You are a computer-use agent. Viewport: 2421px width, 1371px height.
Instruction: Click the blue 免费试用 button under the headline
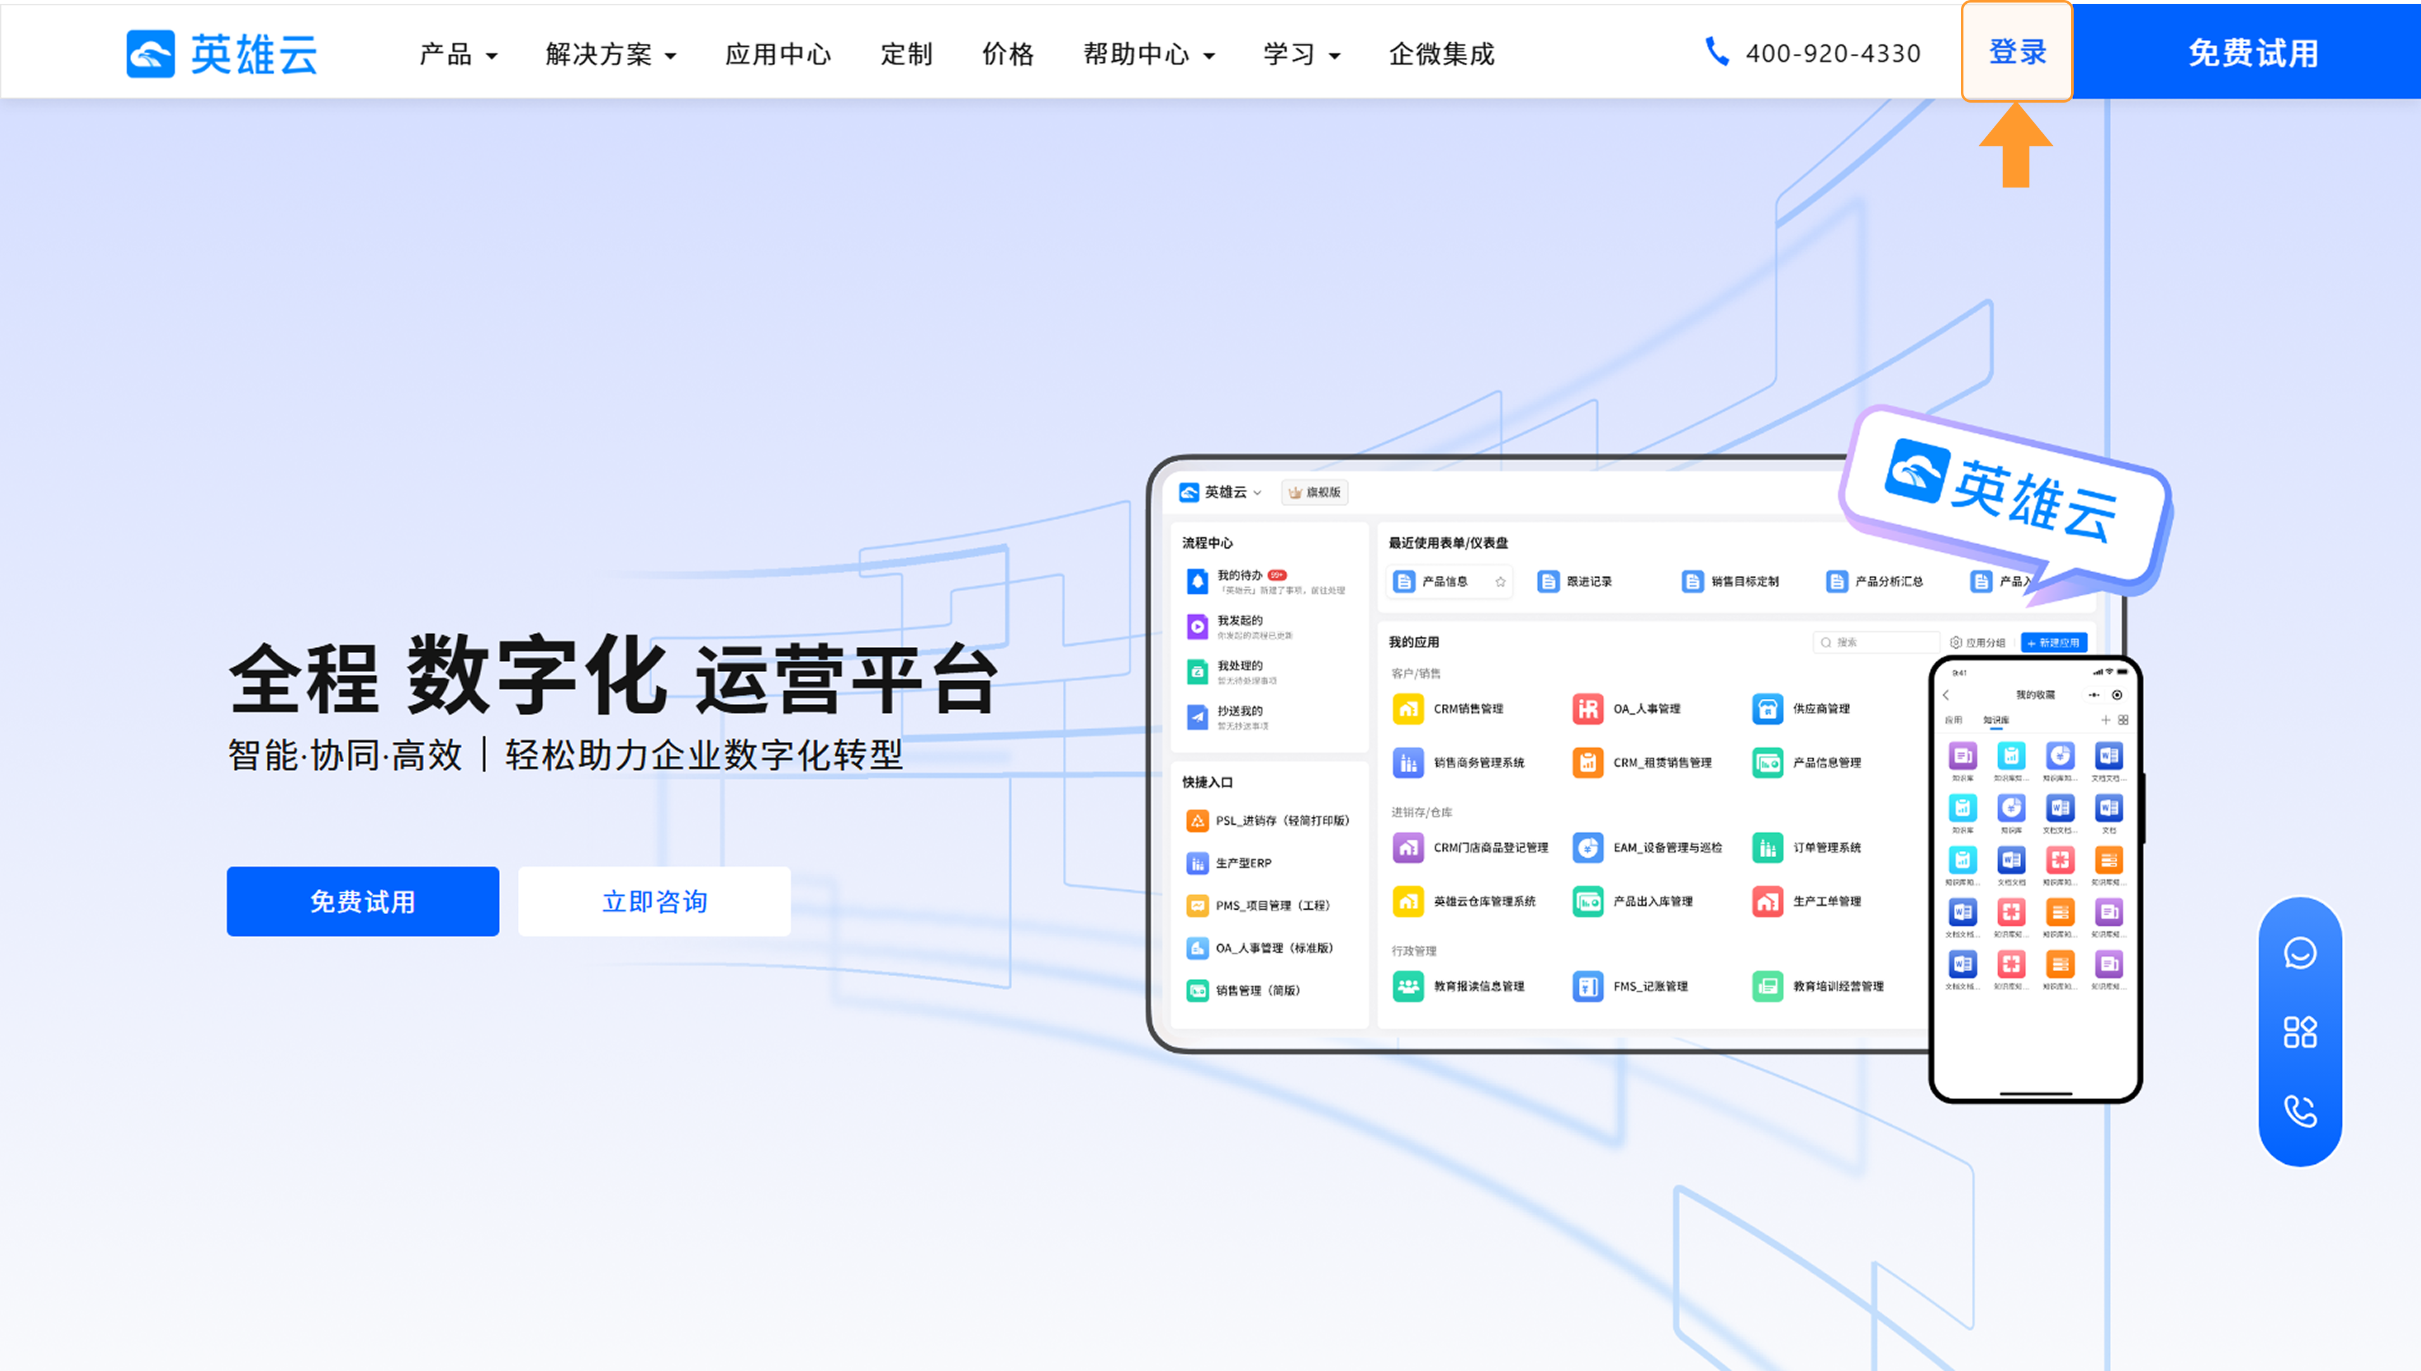[x=363, y=901]
